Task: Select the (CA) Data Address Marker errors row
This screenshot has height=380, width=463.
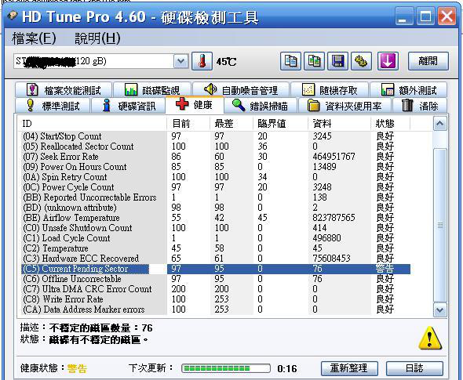Action: [216, 309]
